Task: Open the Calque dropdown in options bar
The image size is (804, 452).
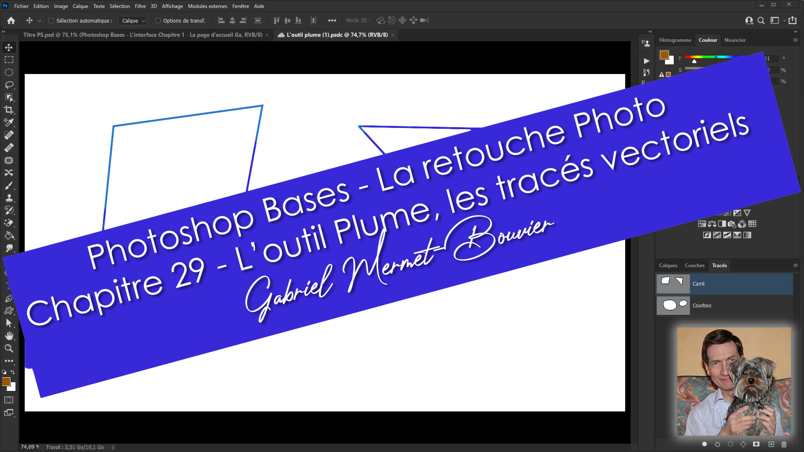Action: [133, 20]
